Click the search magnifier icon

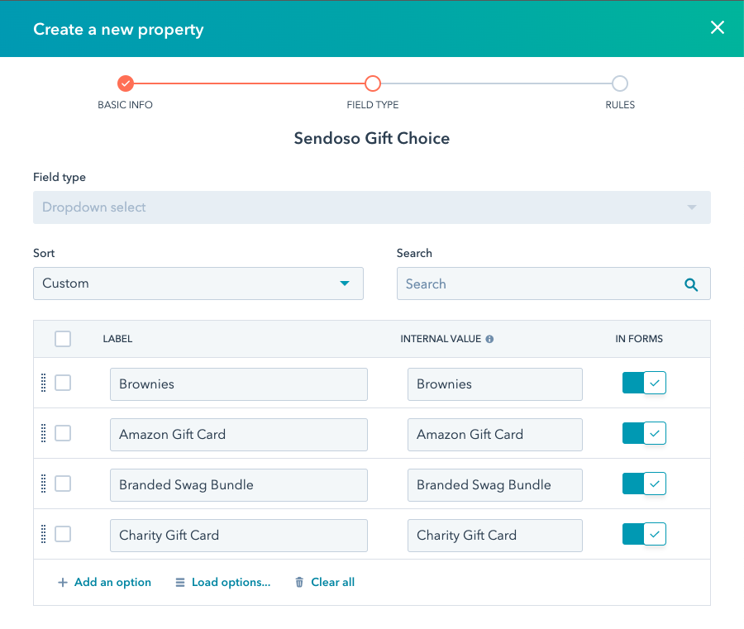[x=691, y=284]
